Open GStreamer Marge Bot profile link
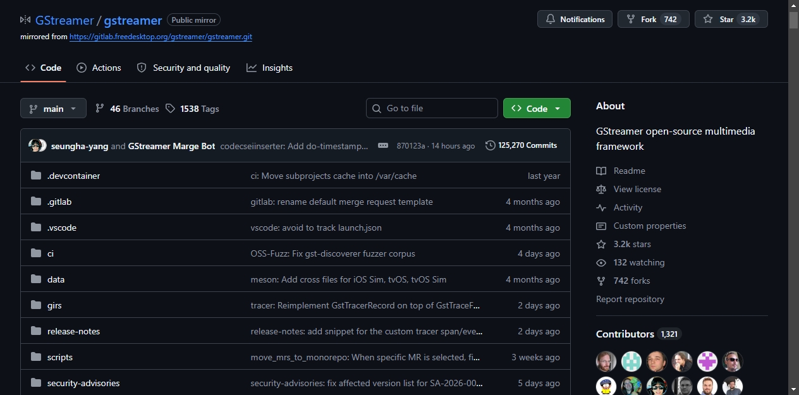 pyautogui.click(x=171, y=146)
